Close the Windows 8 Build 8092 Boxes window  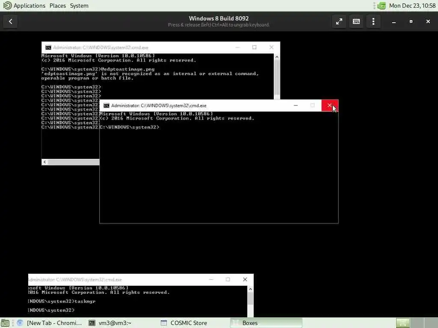pos(428,21)
